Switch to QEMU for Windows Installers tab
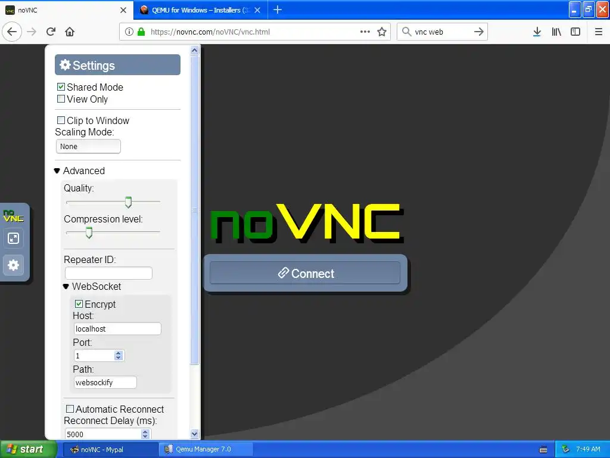This screenshot has height=458, width=610. click(x=200, y=10)
